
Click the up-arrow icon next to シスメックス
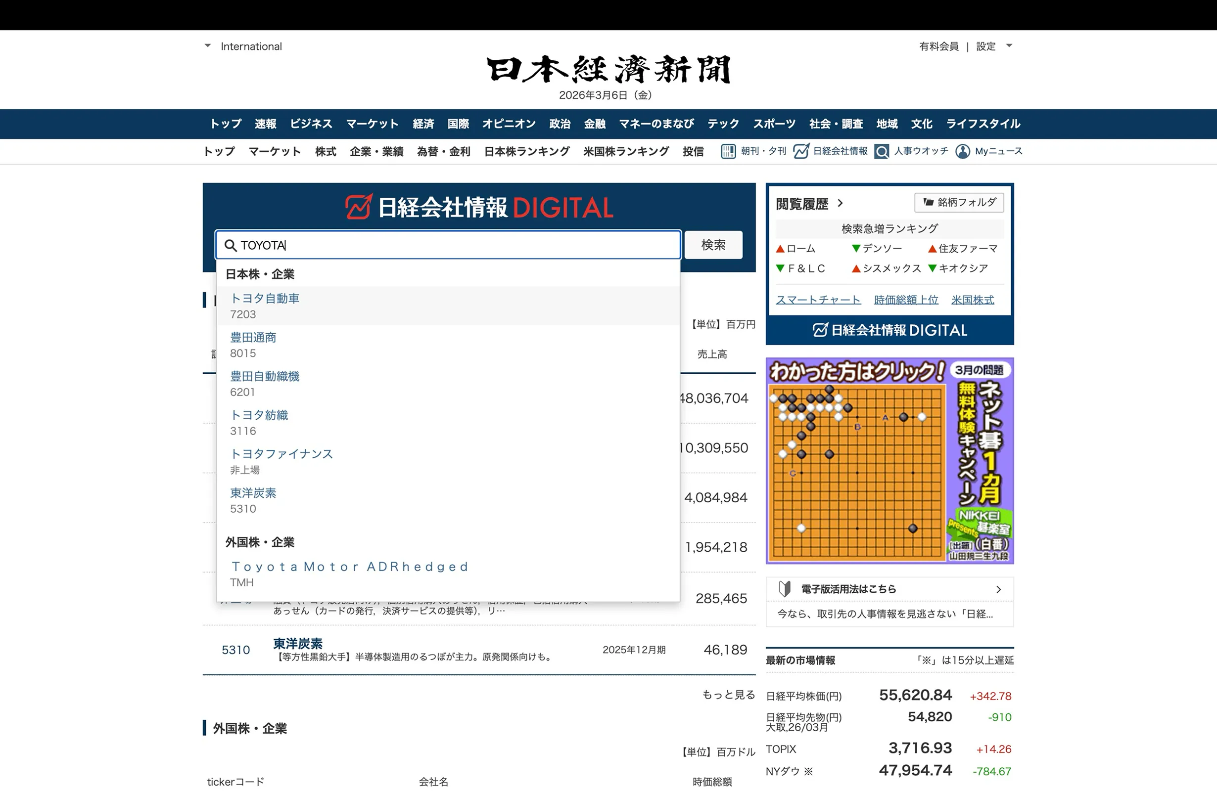point(855,269)
